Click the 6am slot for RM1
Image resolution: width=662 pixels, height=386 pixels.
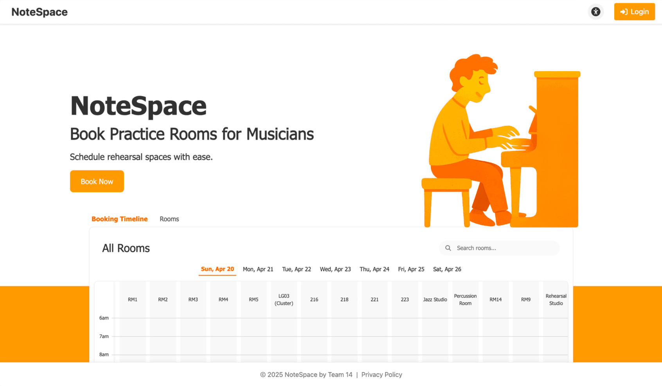pyautogui.click(x=133, y=327)
